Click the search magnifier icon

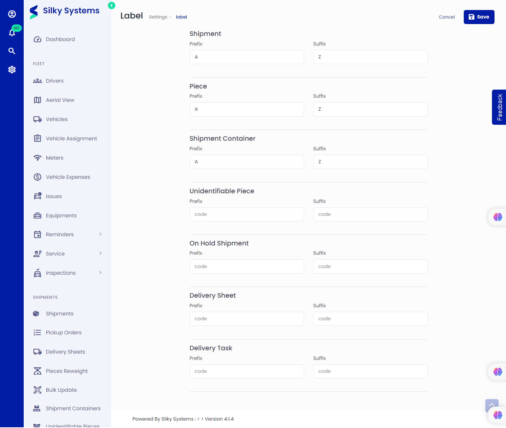click(x=12, y=51)
